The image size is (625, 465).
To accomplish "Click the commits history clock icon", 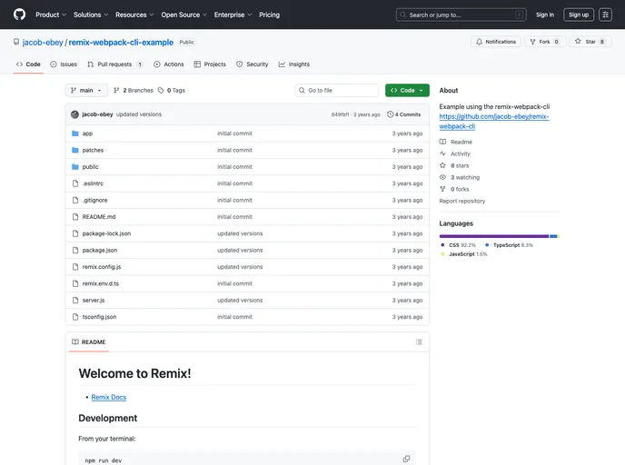I will click(391, 114).
